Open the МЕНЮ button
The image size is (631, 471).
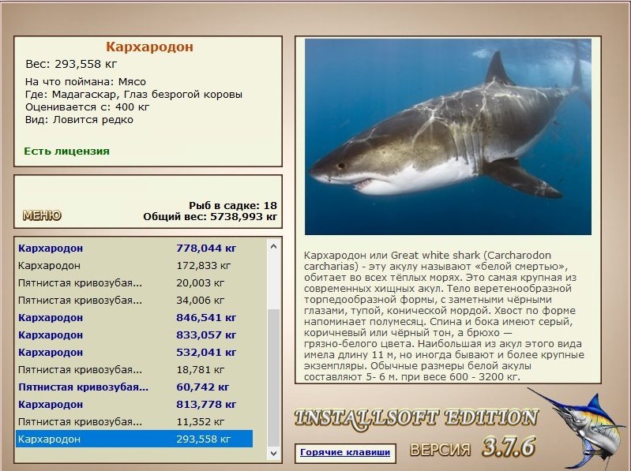pos(42,215)
